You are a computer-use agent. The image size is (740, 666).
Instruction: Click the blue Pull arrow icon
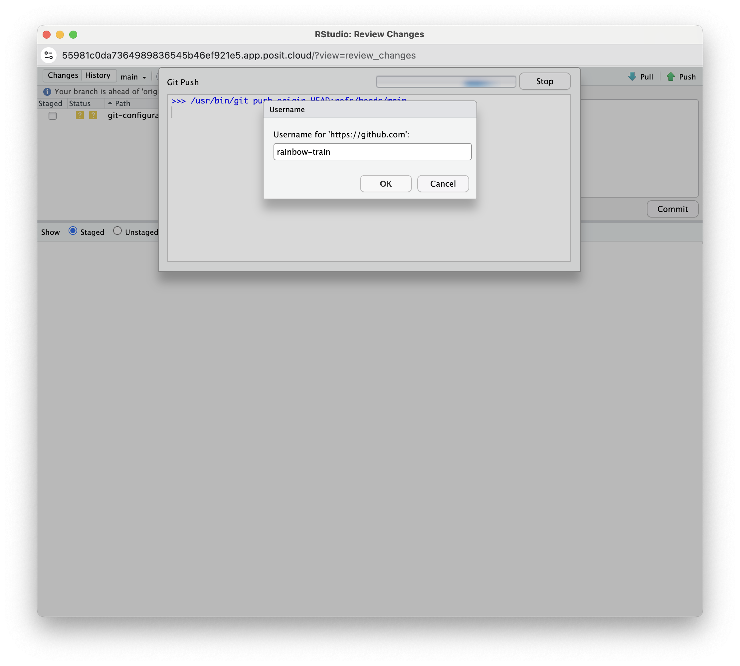(632, 77)
